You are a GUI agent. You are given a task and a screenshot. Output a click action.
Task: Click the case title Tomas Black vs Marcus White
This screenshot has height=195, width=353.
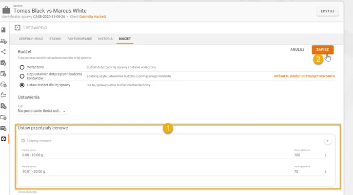pos(50,11)
